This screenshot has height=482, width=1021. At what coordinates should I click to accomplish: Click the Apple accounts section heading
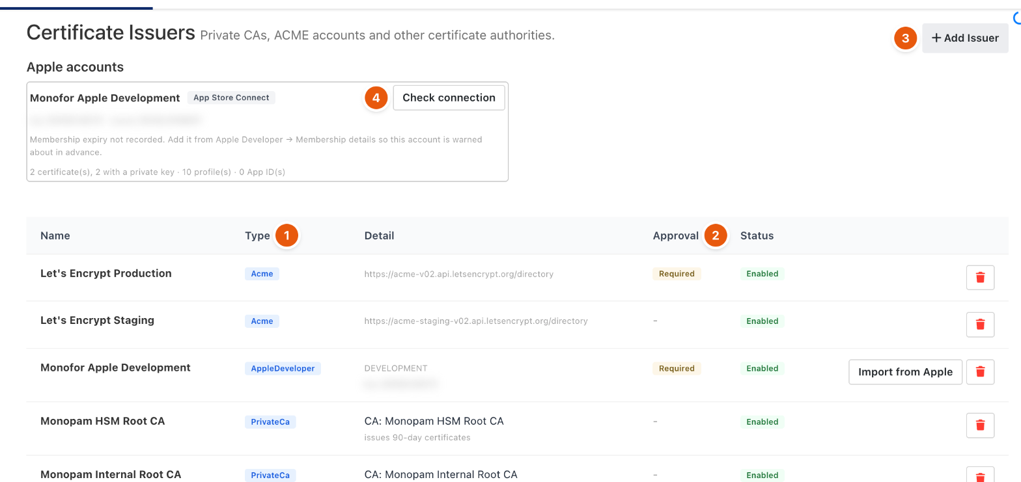[x=75, y=67]
